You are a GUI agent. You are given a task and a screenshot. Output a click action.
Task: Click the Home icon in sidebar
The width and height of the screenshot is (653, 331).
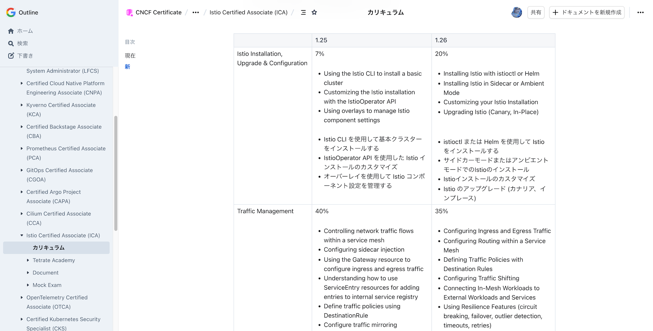[11, 31]
